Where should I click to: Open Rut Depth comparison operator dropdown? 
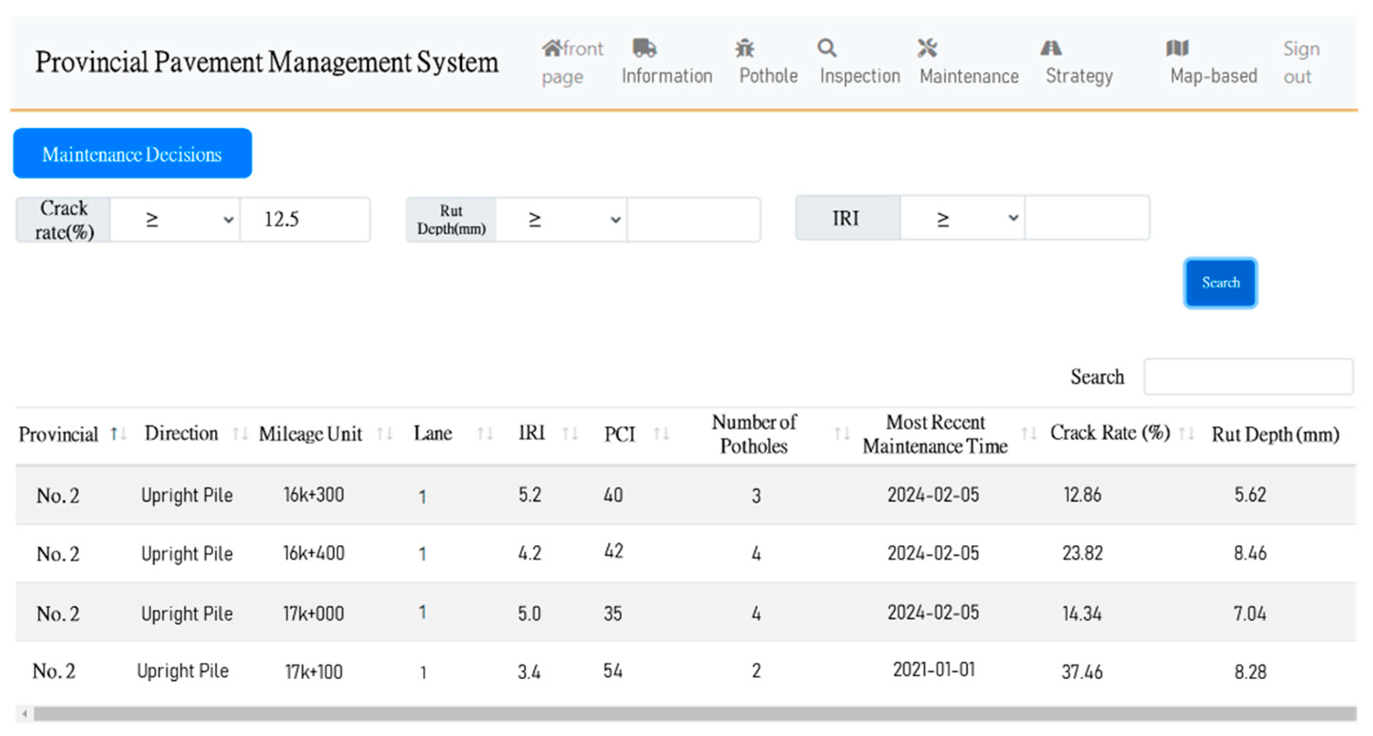click(561, 219)
